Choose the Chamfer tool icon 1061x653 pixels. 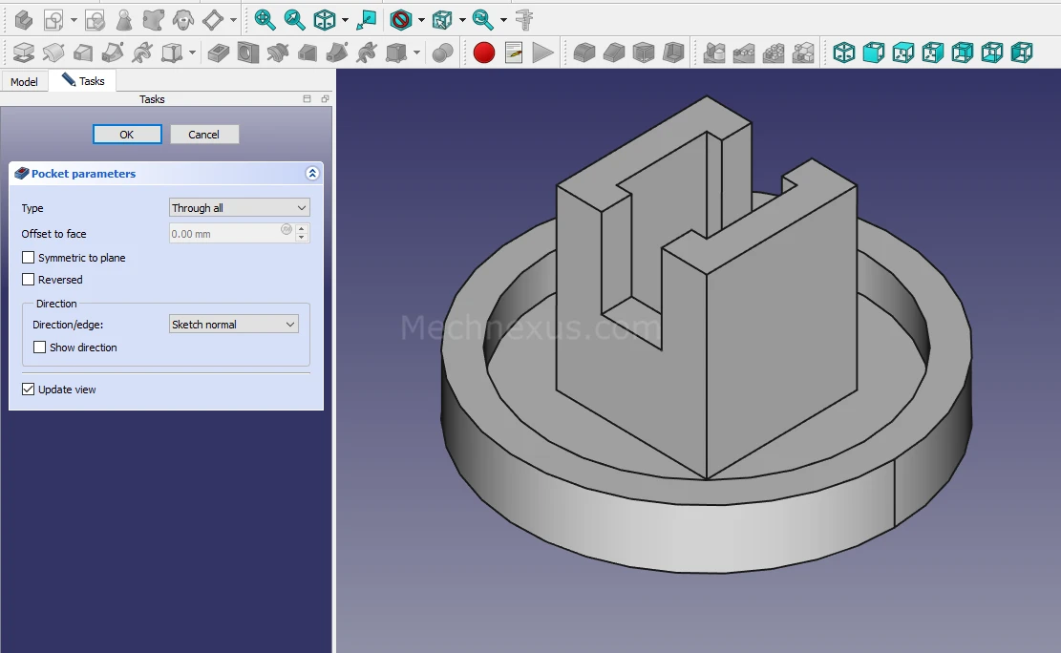[614, 53]
